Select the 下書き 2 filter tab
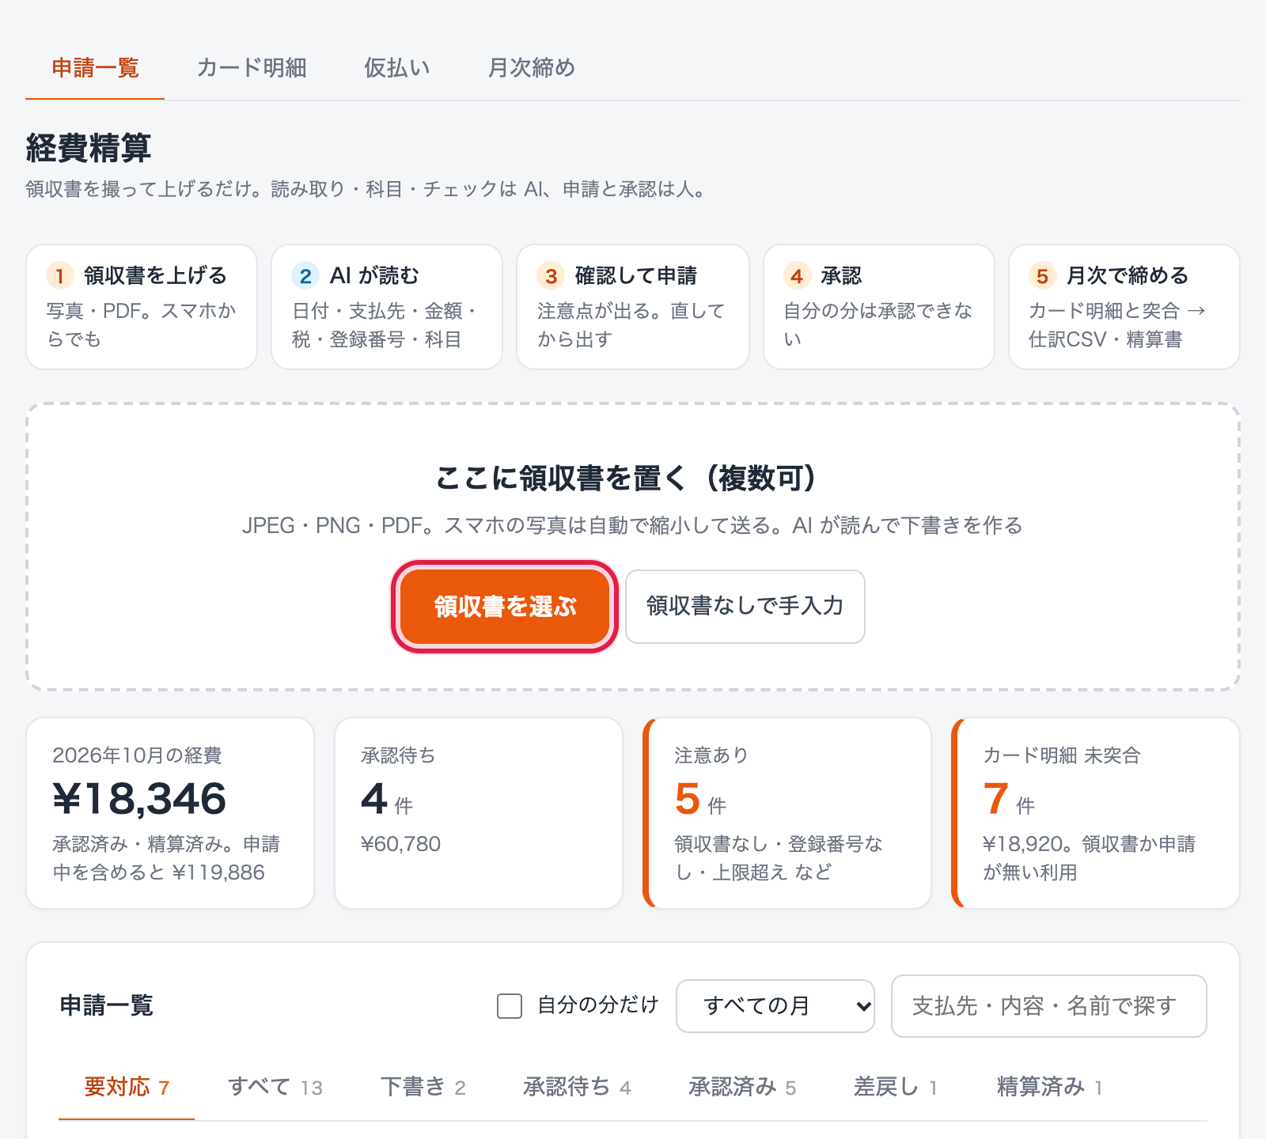Viewport: 1266px width, 1139px height. (423, 1088)
